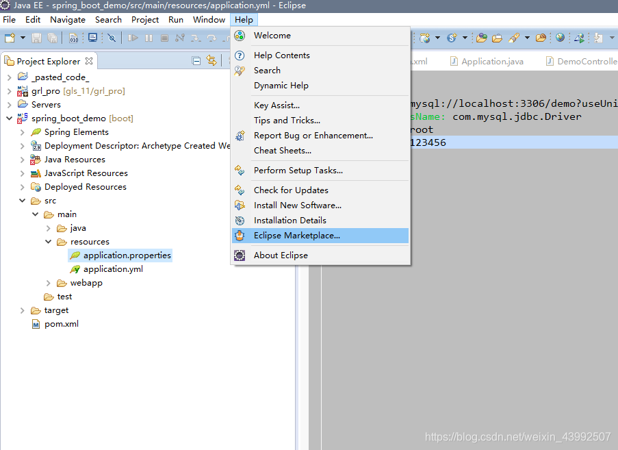Close the Project Explorer view tab
Viewport: 618px width, 450px height.
[89, 61]
